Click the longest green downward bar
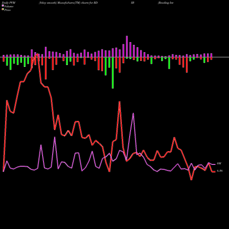Viewport: 229px width, 229px height. coord(113,73)
